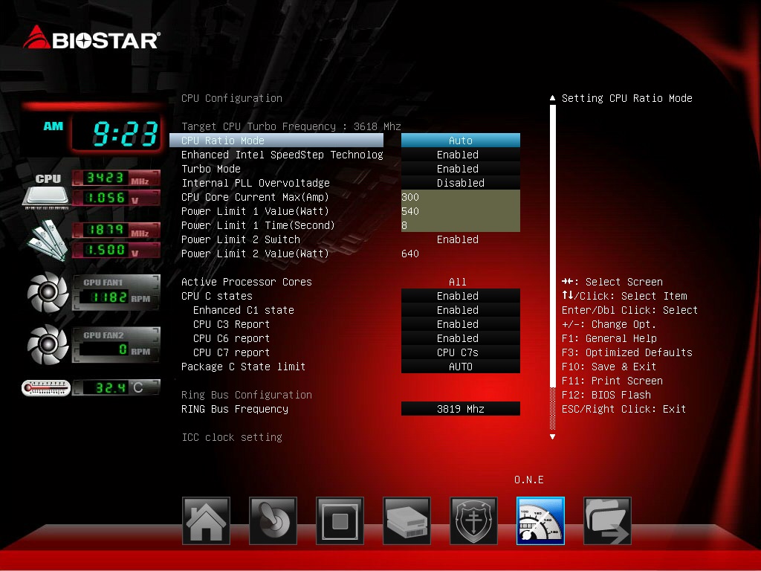The height and width of the screenshot is (571, 761).
Task: Open the Main home icon tab
Action: click(206, 520)
